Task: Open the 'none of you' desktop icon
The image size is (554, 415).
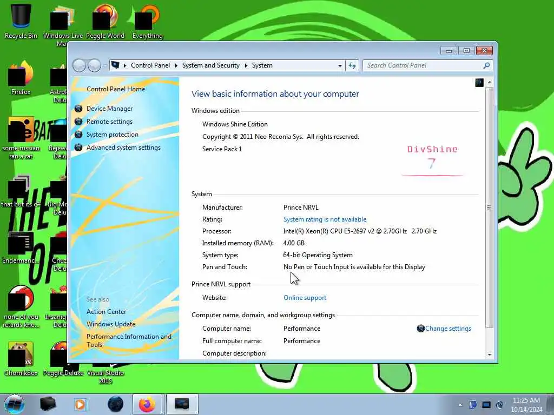Action: (21, 306)
